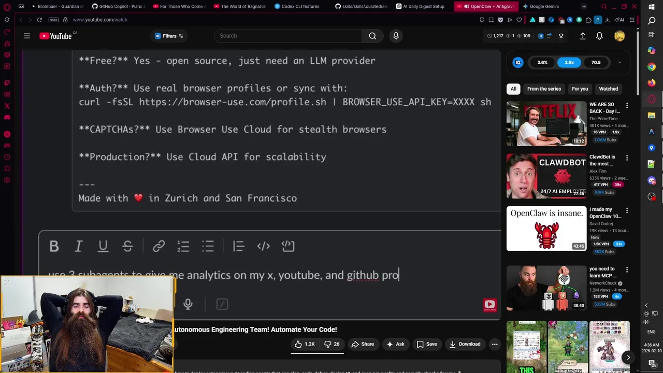663x373 pixels.
Task: Toggle the VPN badge in address bar
Action: pos(53,20)
